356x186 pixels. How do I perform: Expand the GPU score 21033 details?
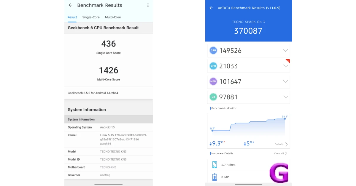[286, 66]
